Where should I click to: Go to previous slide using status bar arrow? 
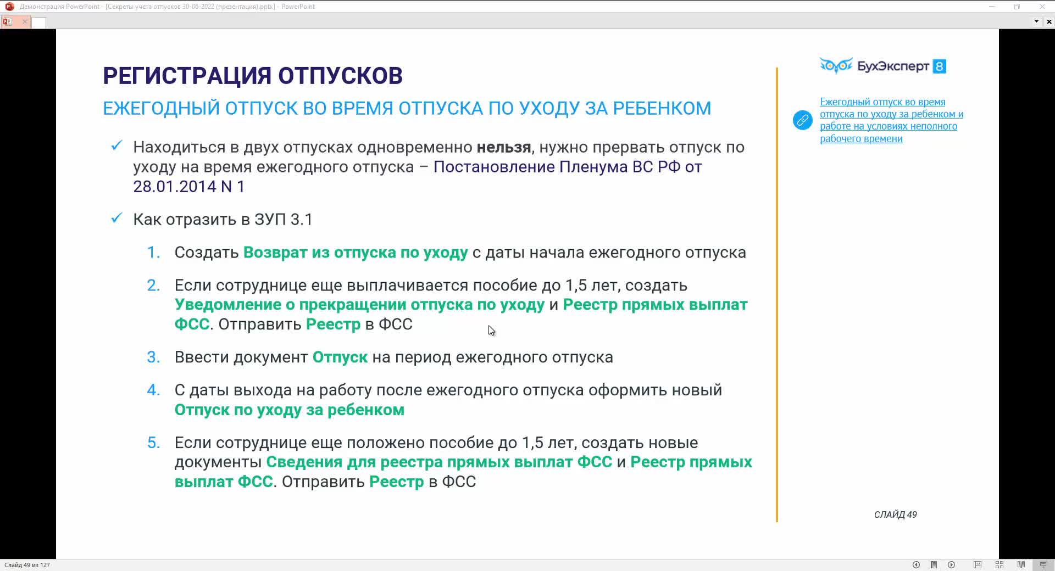[916, 565]
